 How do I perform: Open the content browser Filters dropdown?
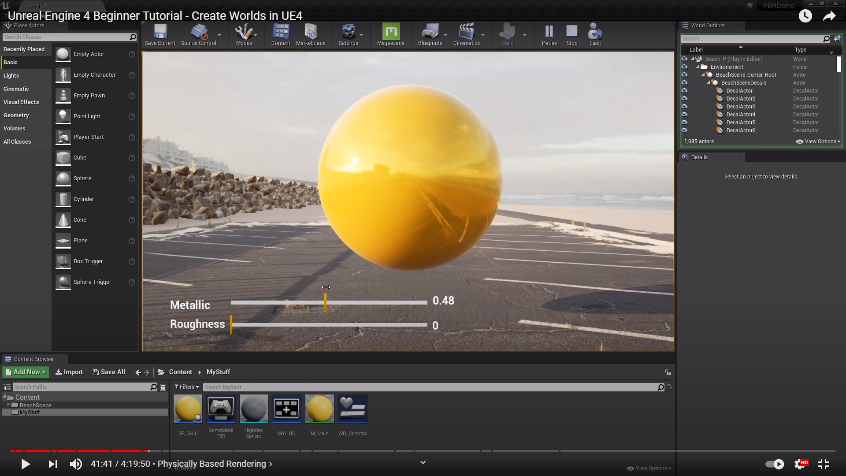click(x=187, y=387)
